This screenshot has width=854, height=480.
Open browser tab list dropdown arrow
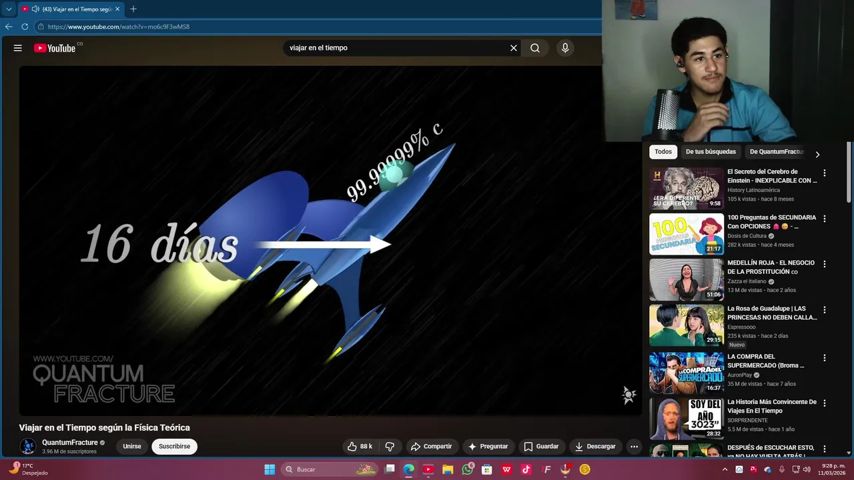9,9
